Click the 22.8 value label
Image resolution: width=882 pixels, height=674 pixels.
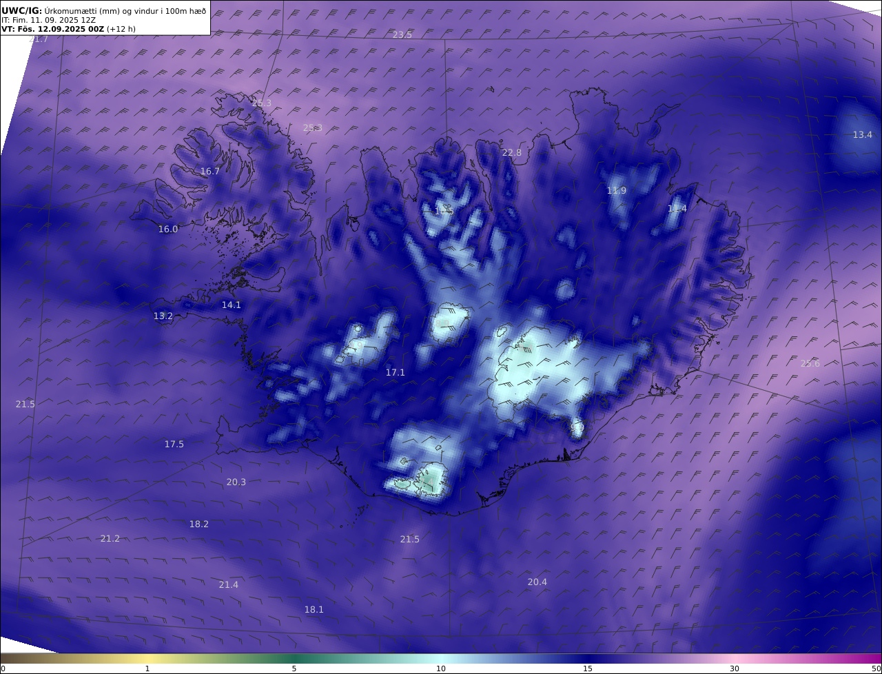[x=512, y=152]
